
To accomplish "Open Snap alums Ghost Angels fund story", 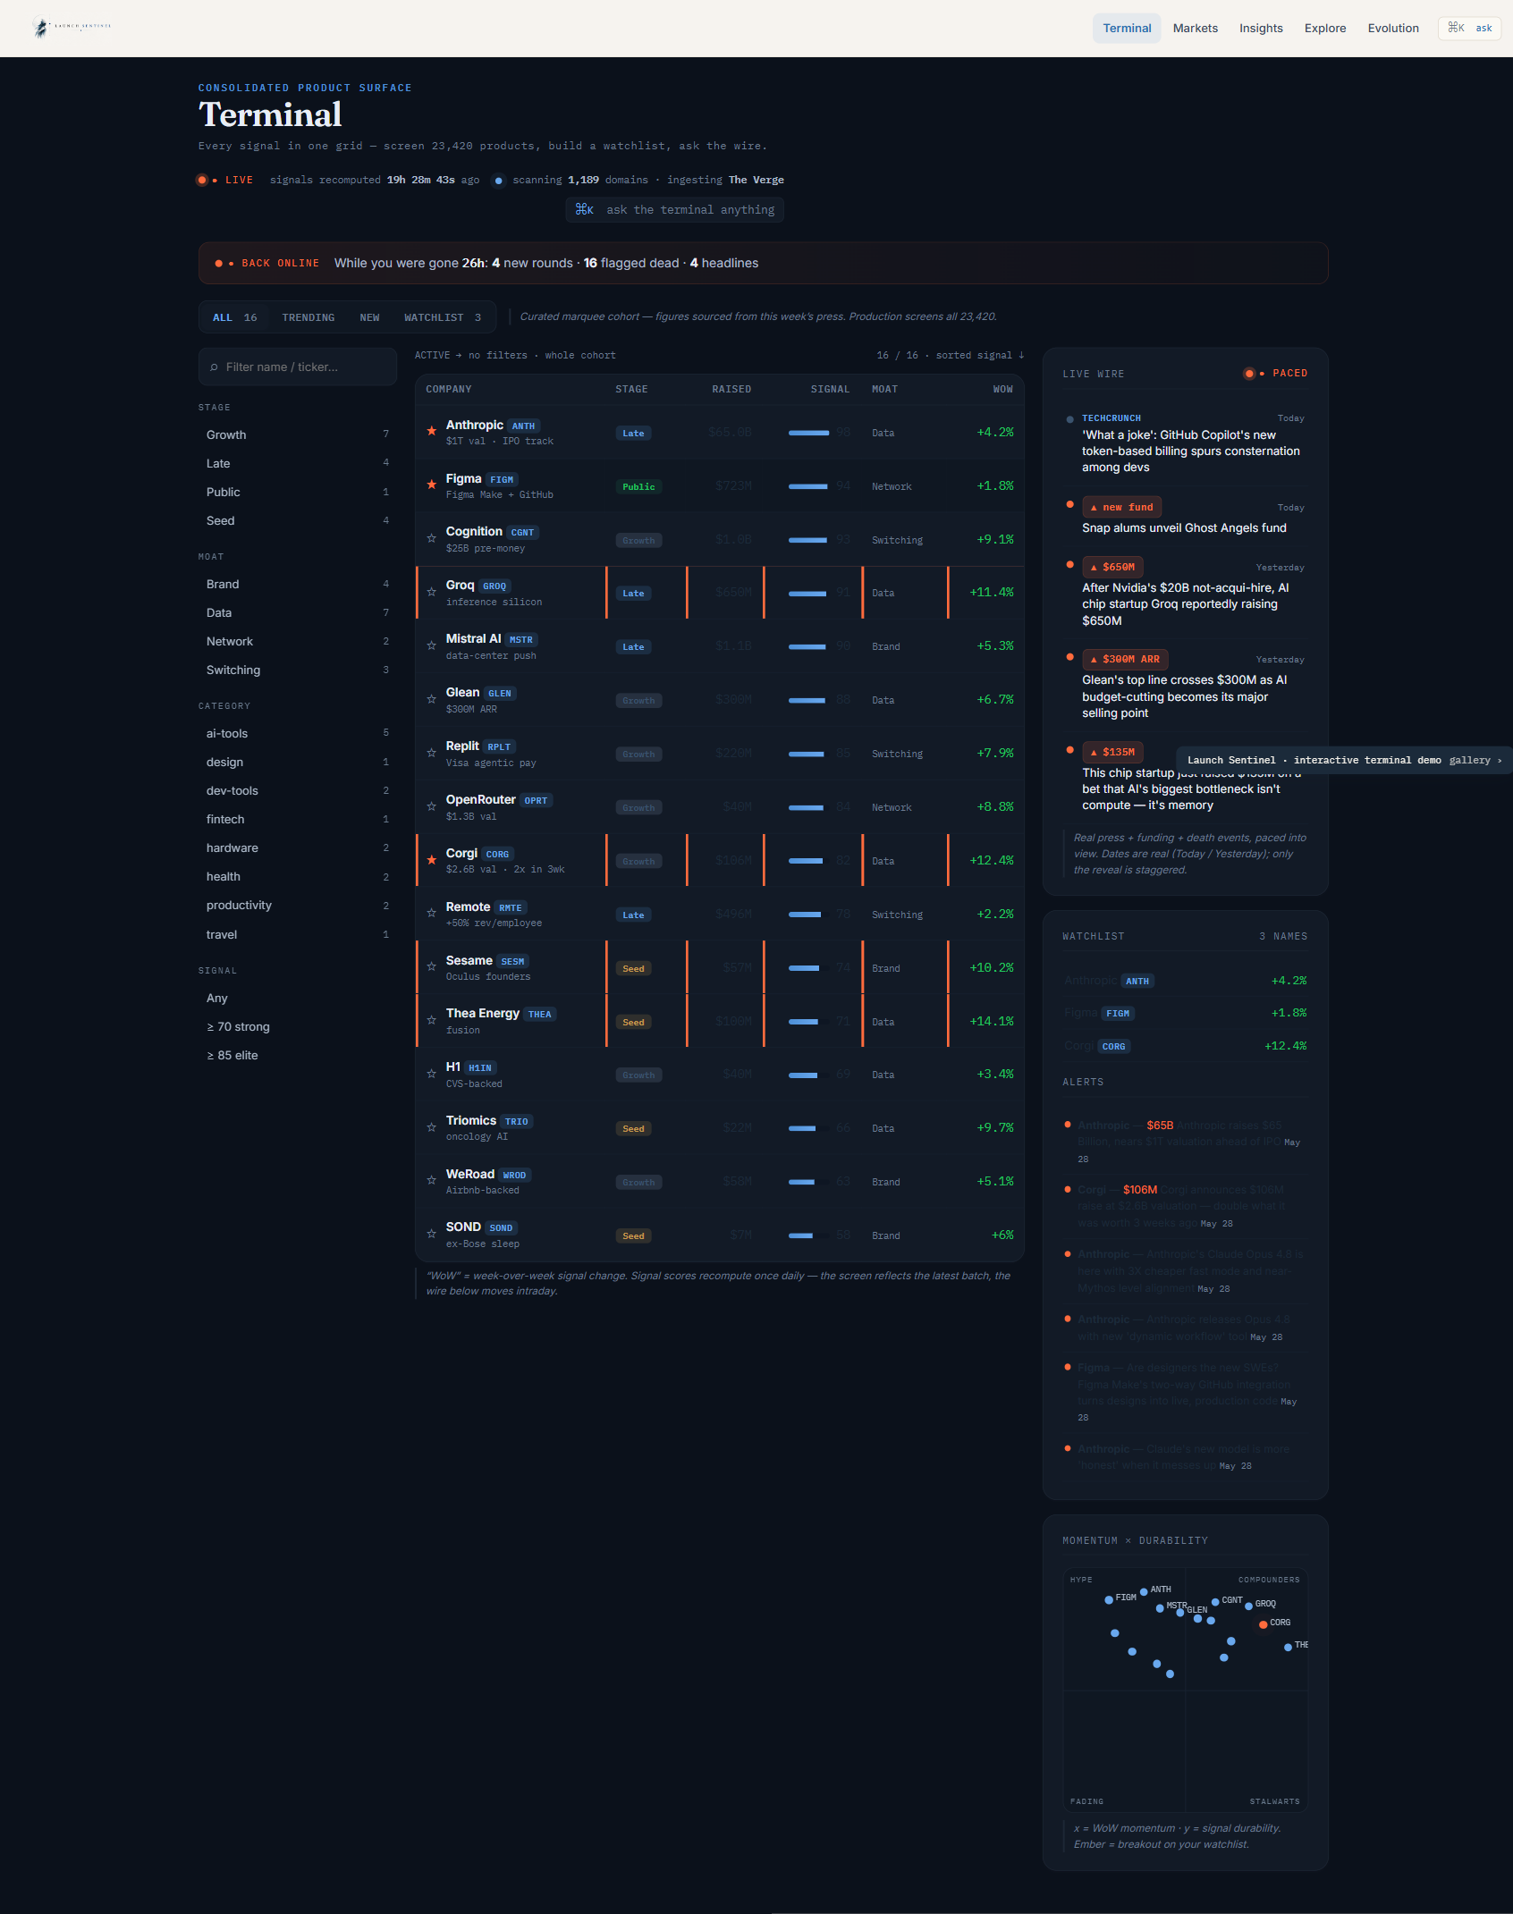I will [1184, 527].
